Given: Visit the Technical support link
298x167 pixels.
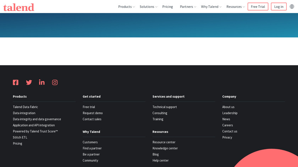Looking at the screenshot, I should point(165,107).
